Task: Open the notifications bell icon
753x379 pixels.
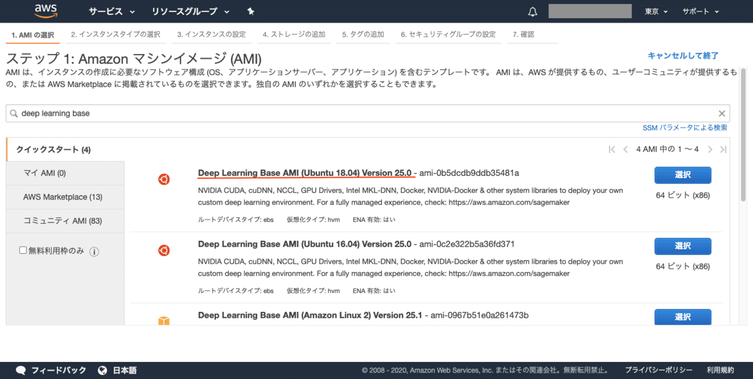Action: point(532,11)
